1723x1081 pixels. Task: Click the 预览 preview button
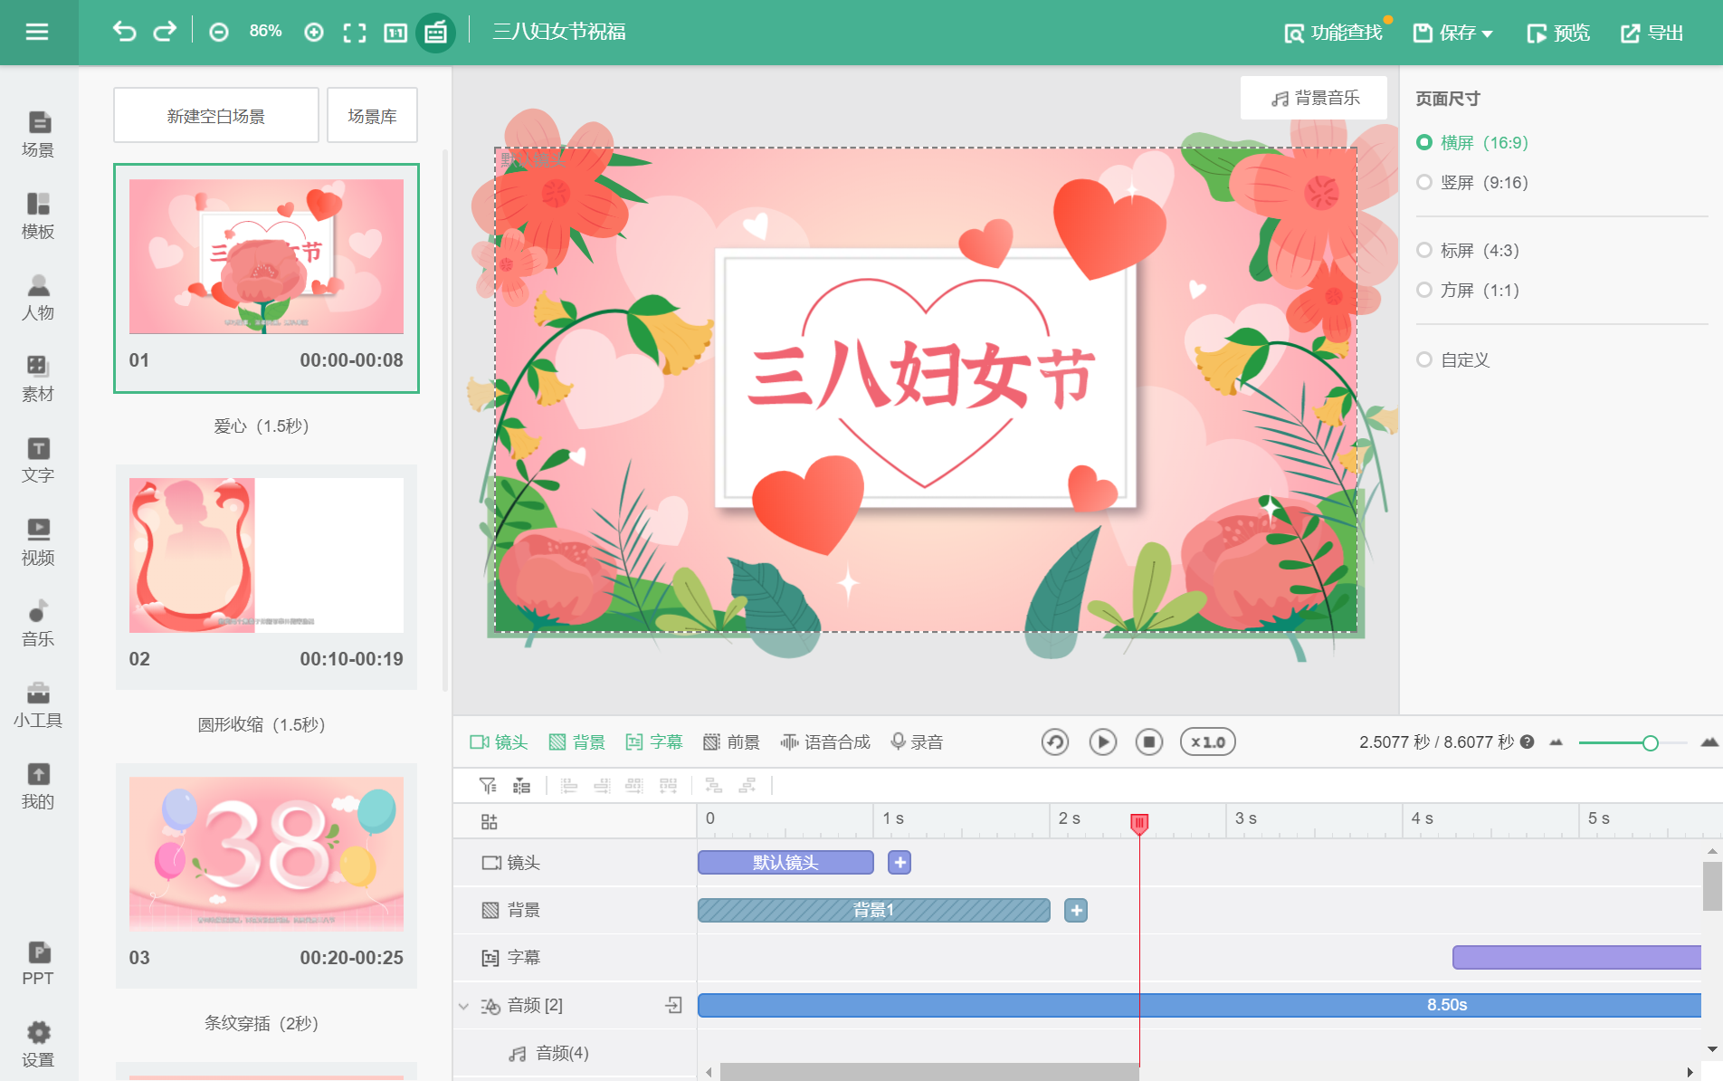[1558, 33]
